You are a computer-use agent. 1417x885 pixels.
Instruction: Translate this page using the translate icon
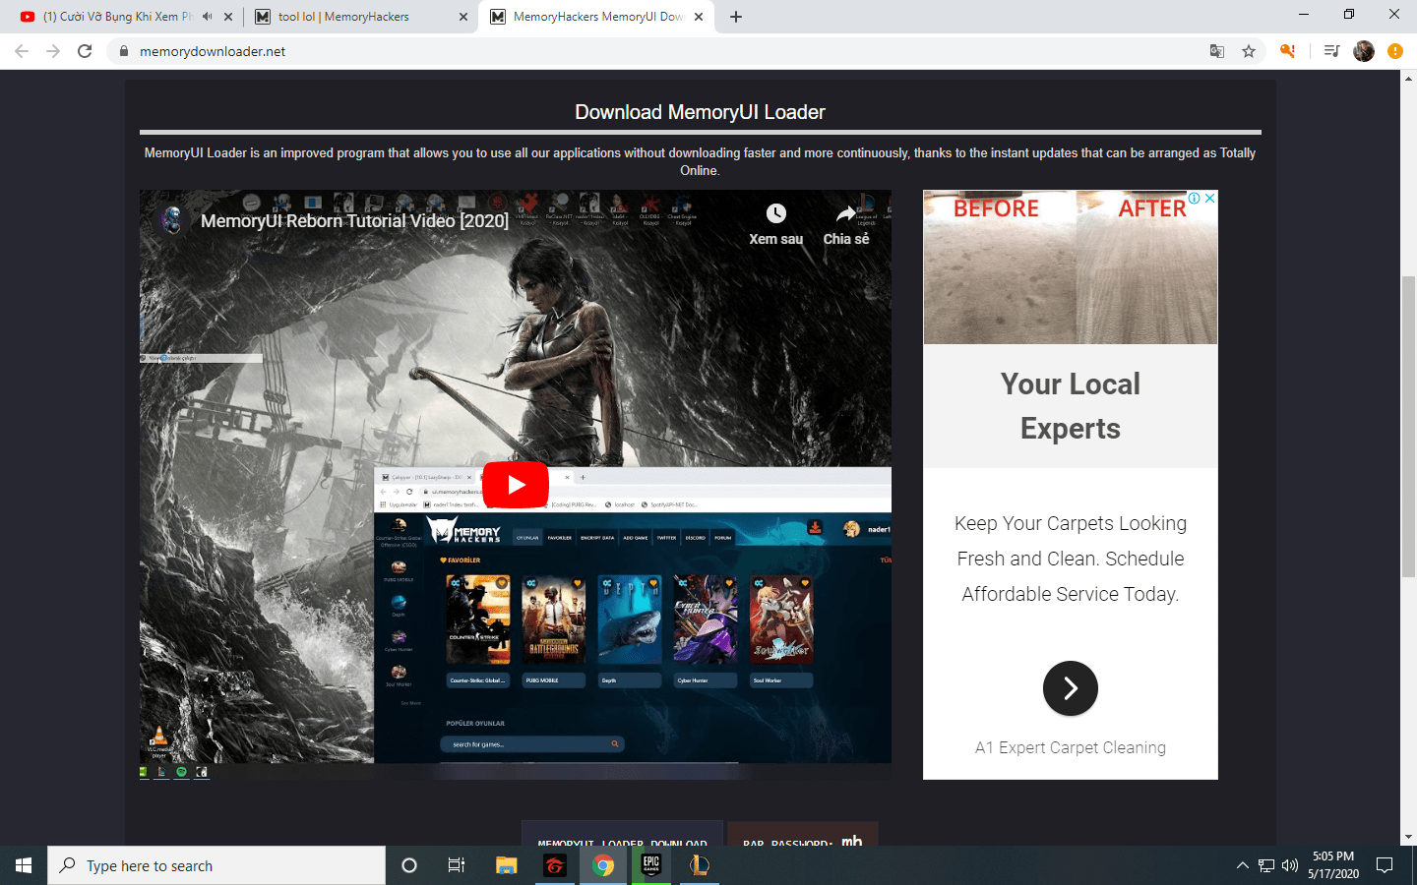1217,51
